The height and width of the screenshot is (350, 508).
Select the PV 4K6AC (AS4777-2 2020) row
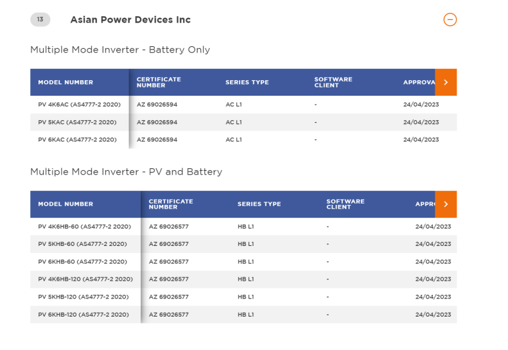(77, 104)
